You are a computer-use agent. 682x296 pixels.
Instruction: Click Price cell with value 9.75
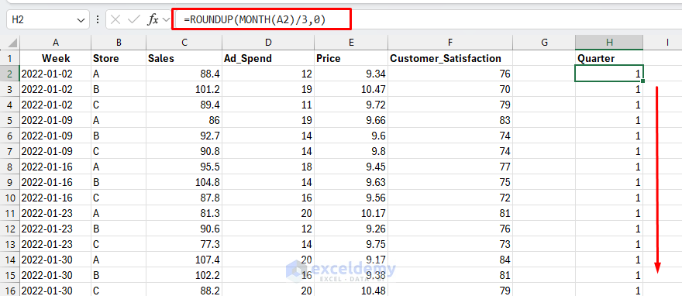coord(351,244)
